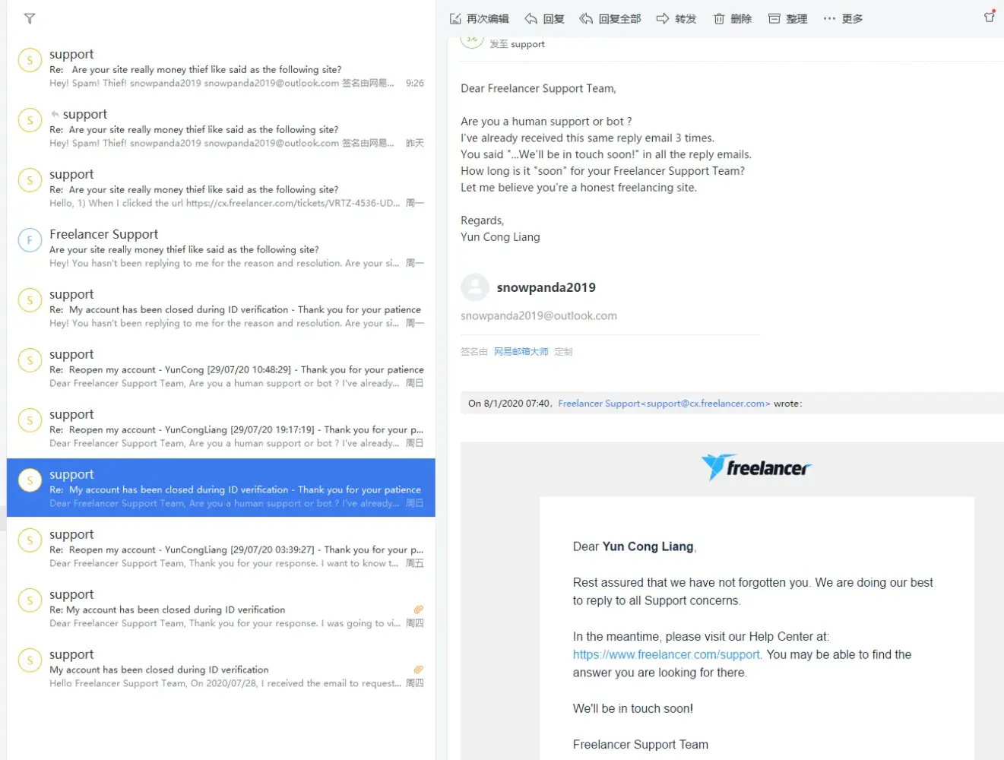The height and width of the screenshot is (760, 1004).
Task: Open the email previewing "Hello Freelancer Support Team, On 2020/07/28"
Action: point(220,669)
